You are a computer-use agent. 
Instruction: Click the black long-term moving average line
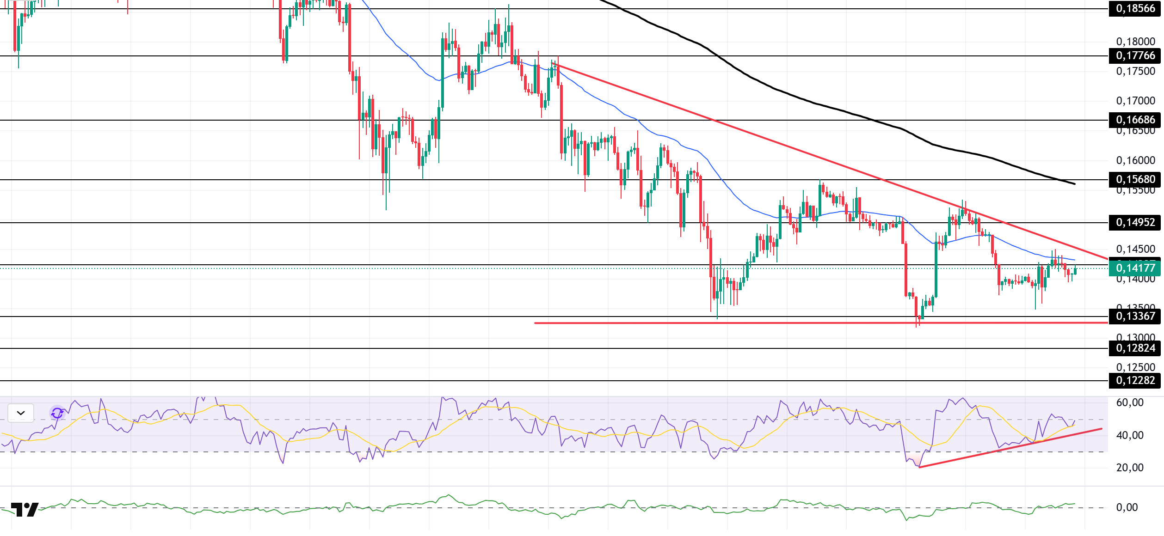(786, 93)
